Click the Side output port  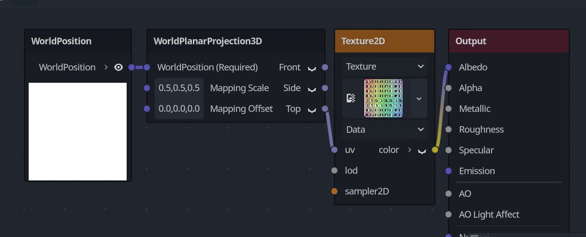(325, 88)
